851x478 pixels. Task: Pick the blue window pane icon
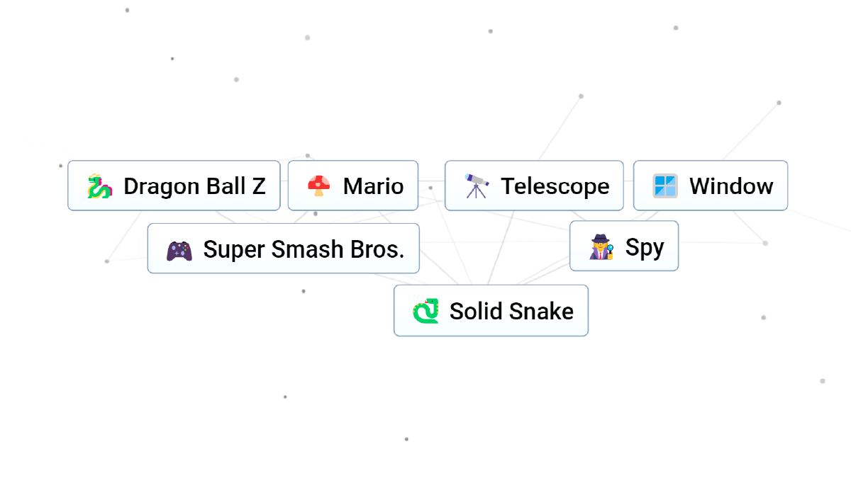click(x=665, y=186)
